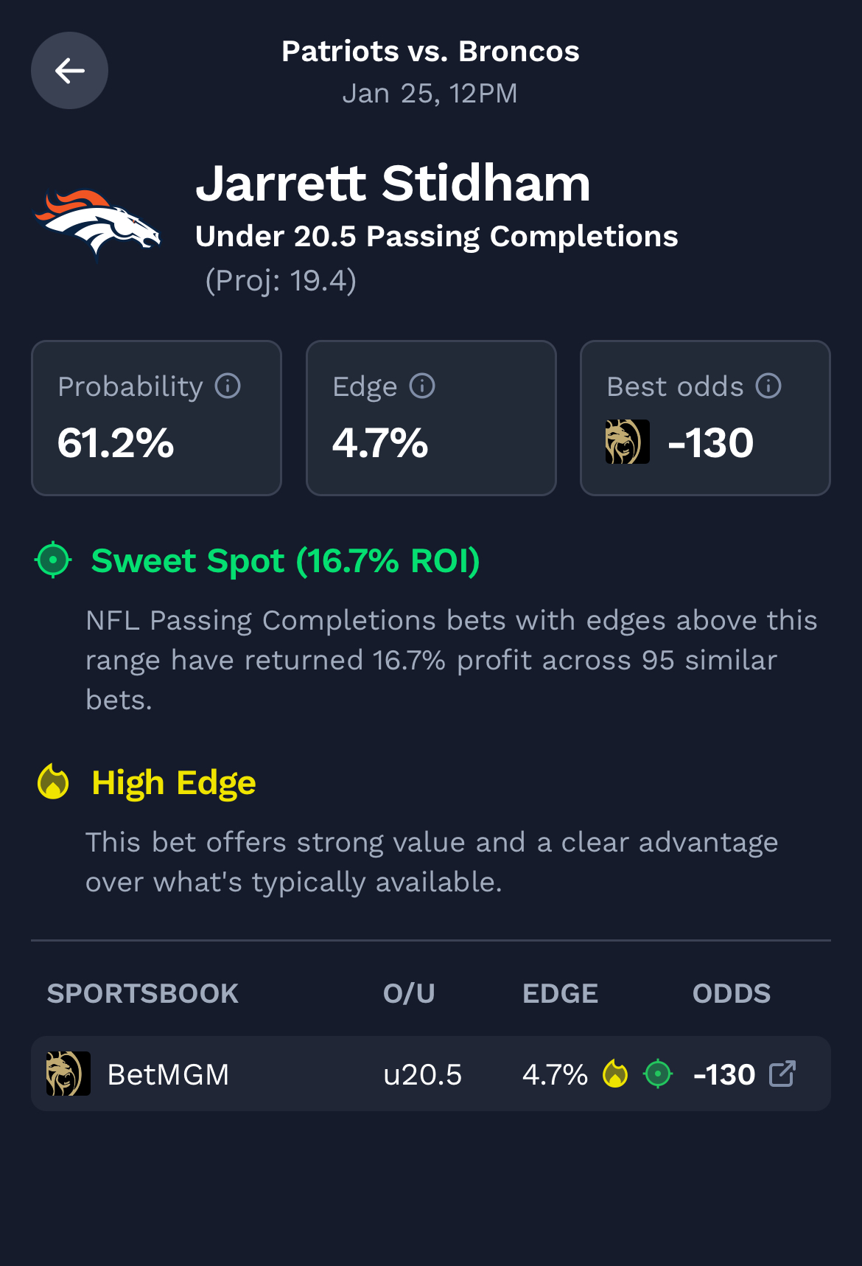
Task: Open the Probability info icon
Action: pyautogui.click(x=228, y=386)
